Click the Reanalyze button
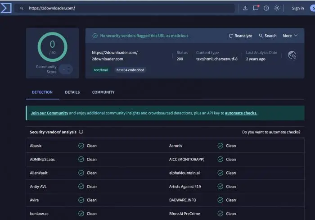315x220 pixels. click(x=240, y=36)
